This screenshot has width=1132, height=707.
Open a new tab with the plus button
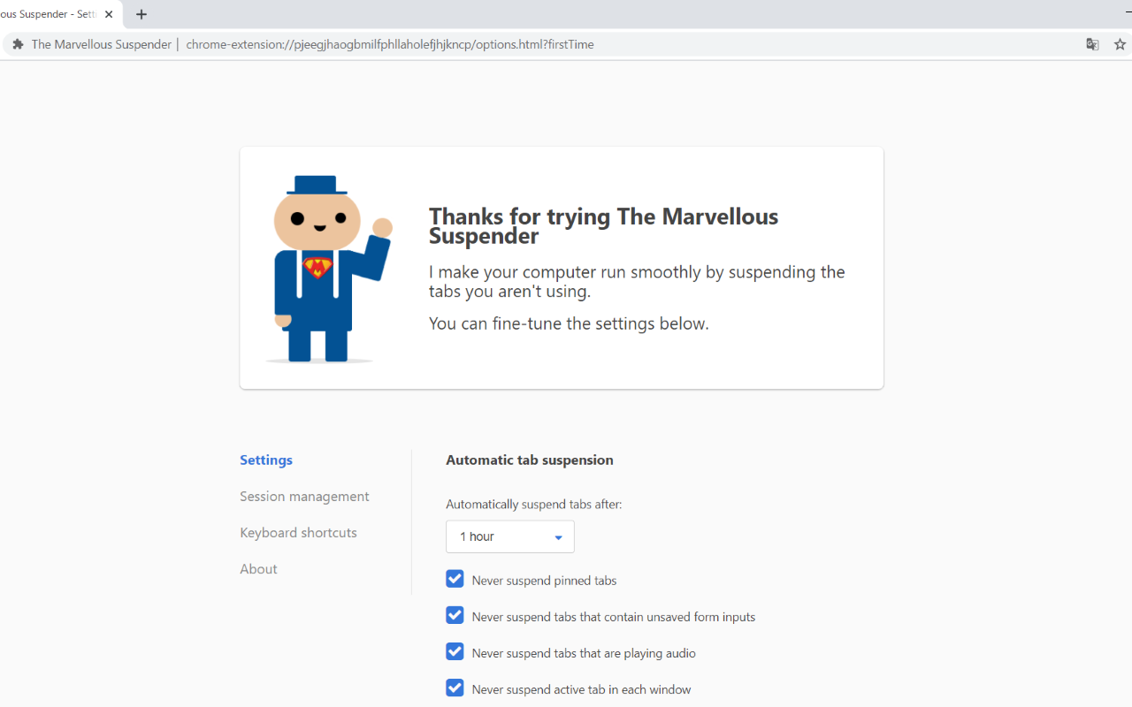point(141,14)
